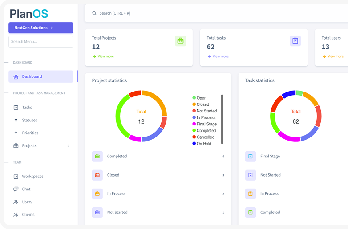Click the clipboard icon in Total tasks card
Viewport: 348px width, 229px height.
point(295,41)
